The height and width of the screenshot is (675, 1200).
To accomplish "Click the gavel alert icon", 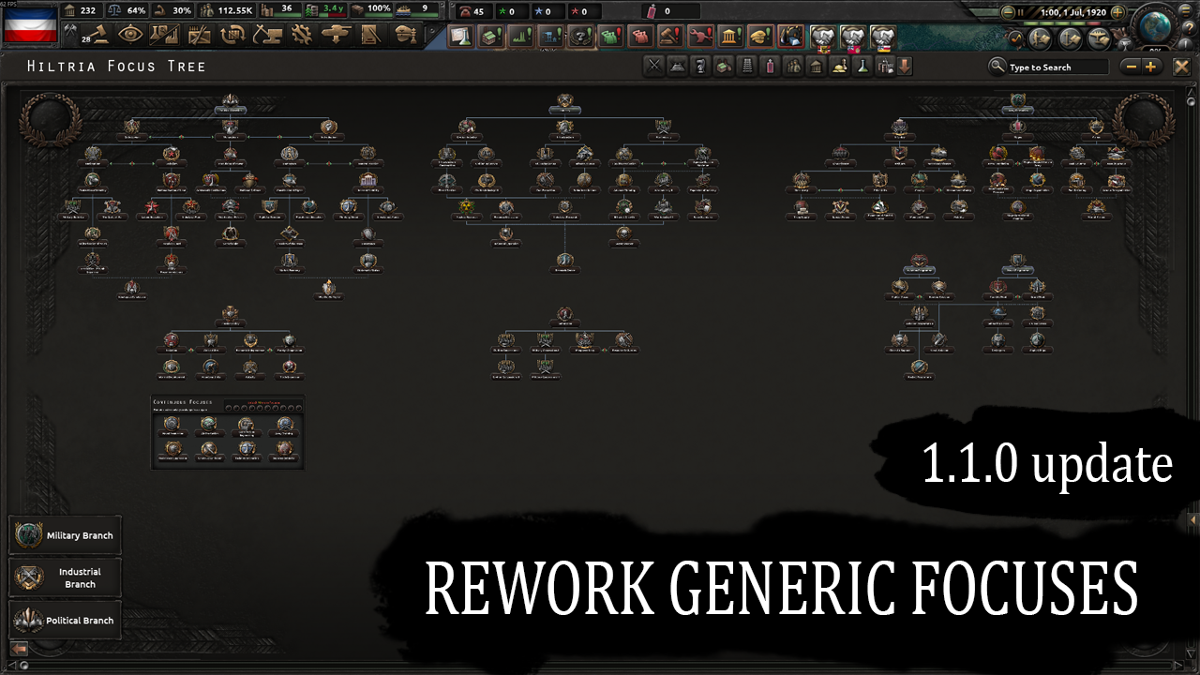I will (671, 36).
